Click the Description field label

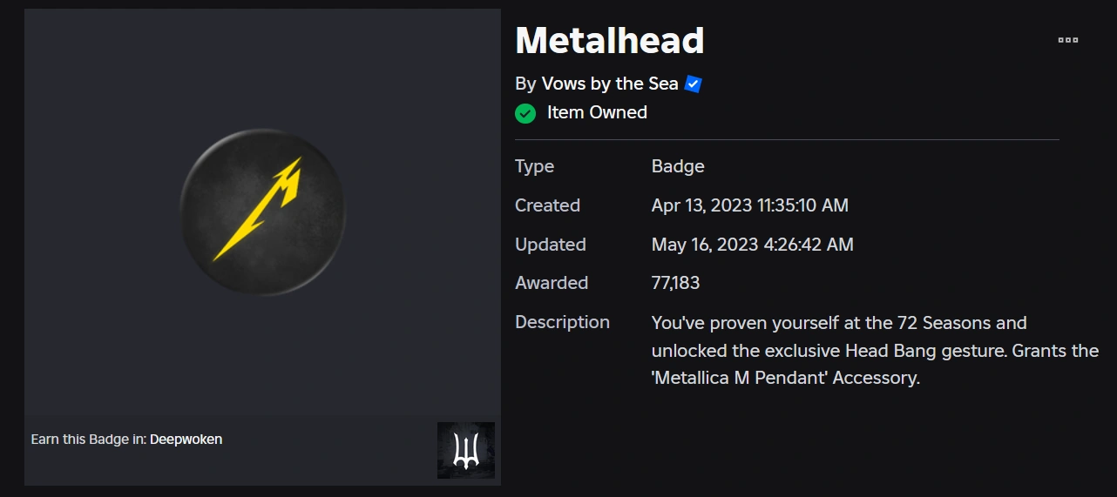[x=562, y=322]
